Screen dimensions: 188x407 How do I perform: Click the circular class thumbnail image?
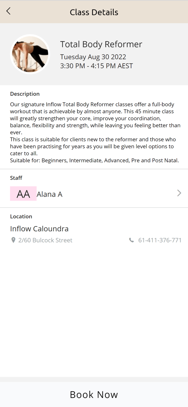[30, 54]
